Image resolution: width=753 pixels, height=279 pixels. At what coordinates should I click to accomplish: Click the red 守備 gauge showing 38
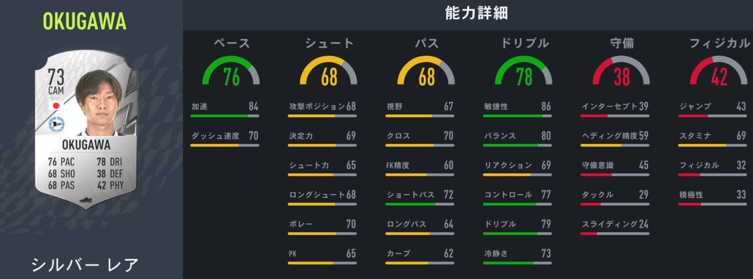point(621,72)
